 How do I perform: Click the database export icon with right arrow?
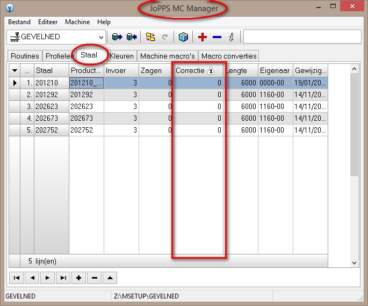point(117,37)
